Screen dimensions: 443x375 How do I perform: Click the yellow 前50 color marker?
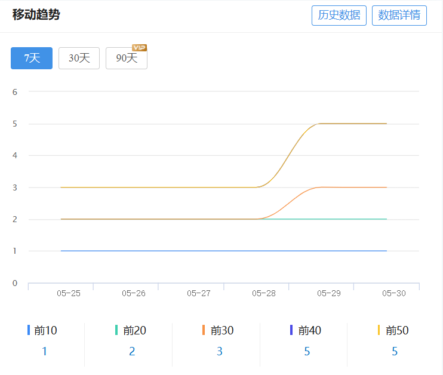click(x=379, y=330)
